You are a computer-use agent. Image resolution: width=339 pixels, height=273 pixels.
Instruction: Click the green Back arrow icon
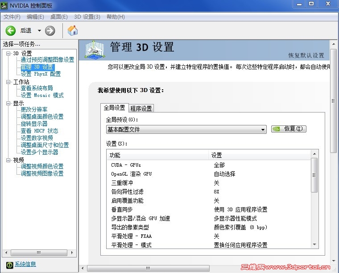click(x=10, y=31)
